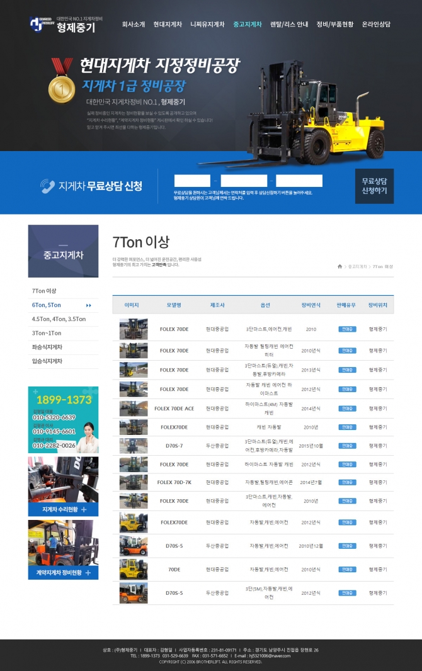Viewport: 422px width, 671px height.
Task: Click the 장비연식 column header
Action: pyautogui.click(x=311, y=305)
